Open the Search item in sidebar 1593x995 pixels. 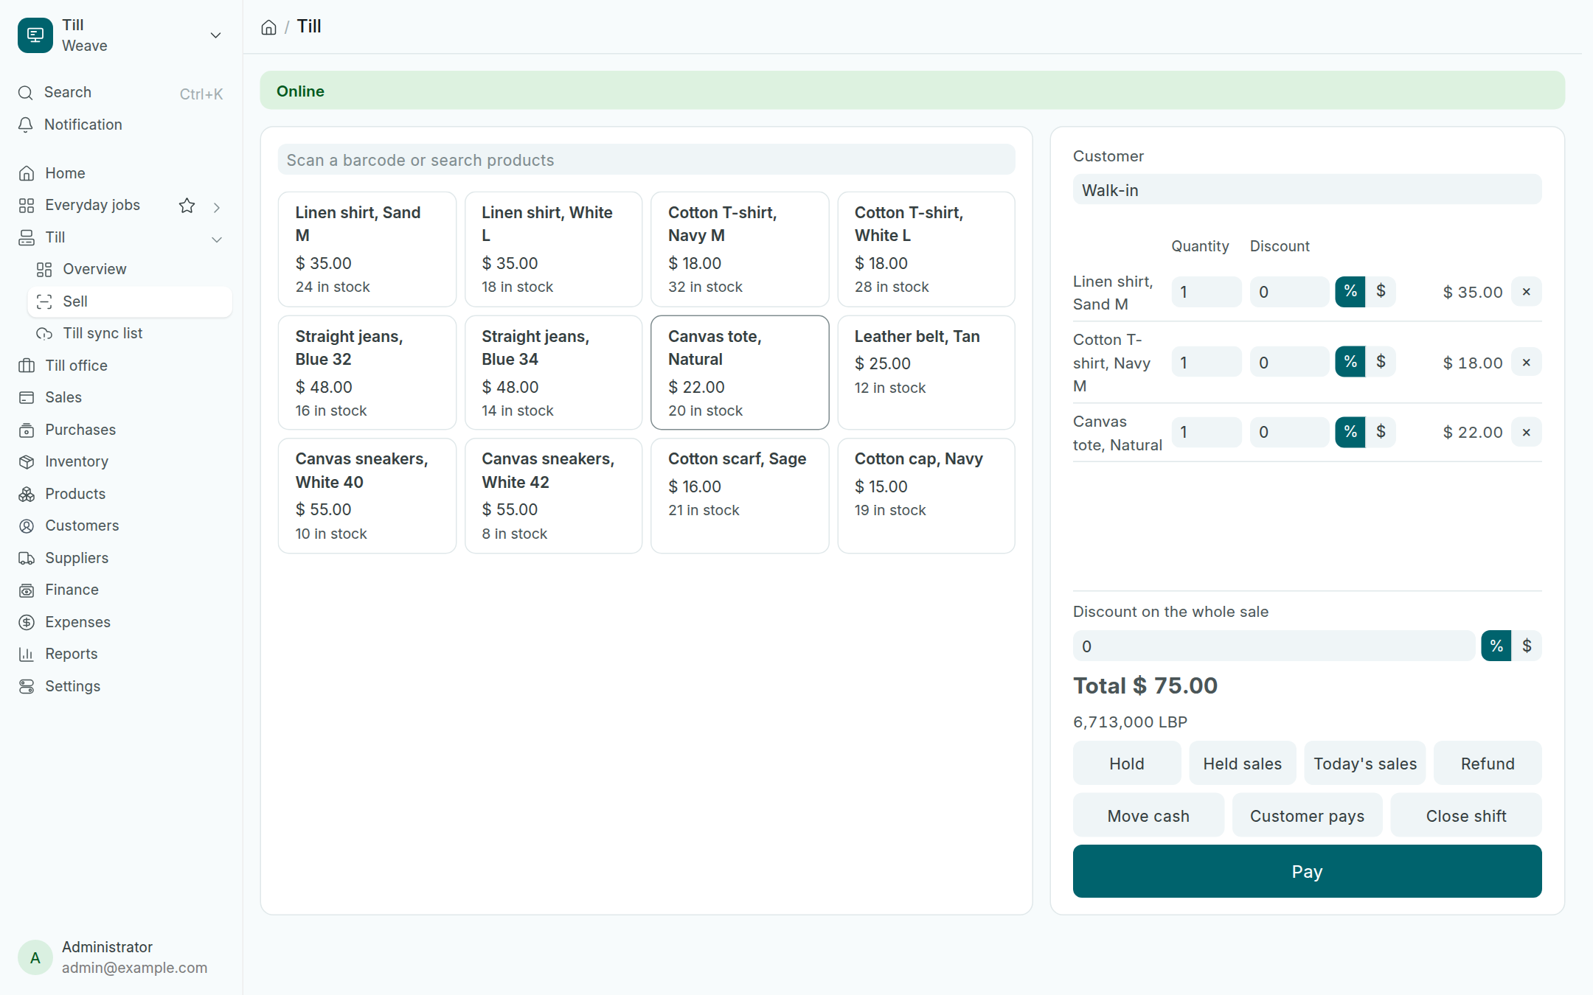(121, 93)
